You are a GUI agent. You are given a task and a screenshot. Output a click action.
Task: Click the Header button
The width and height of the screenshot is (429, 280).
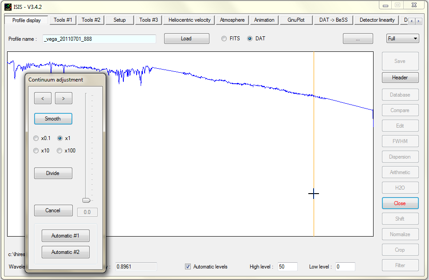point(400,78)
